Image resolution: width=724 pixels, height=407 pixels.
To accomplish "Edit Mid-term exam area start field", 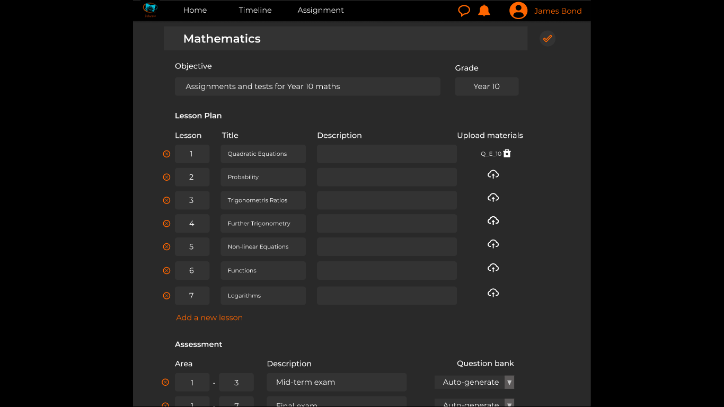I will pos(192,382).
